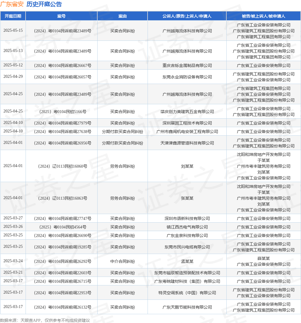Viewport: 301px width, 323px height.
Task: Click case number 粤0104民诉前调22953号
Action: coord(63,293)
